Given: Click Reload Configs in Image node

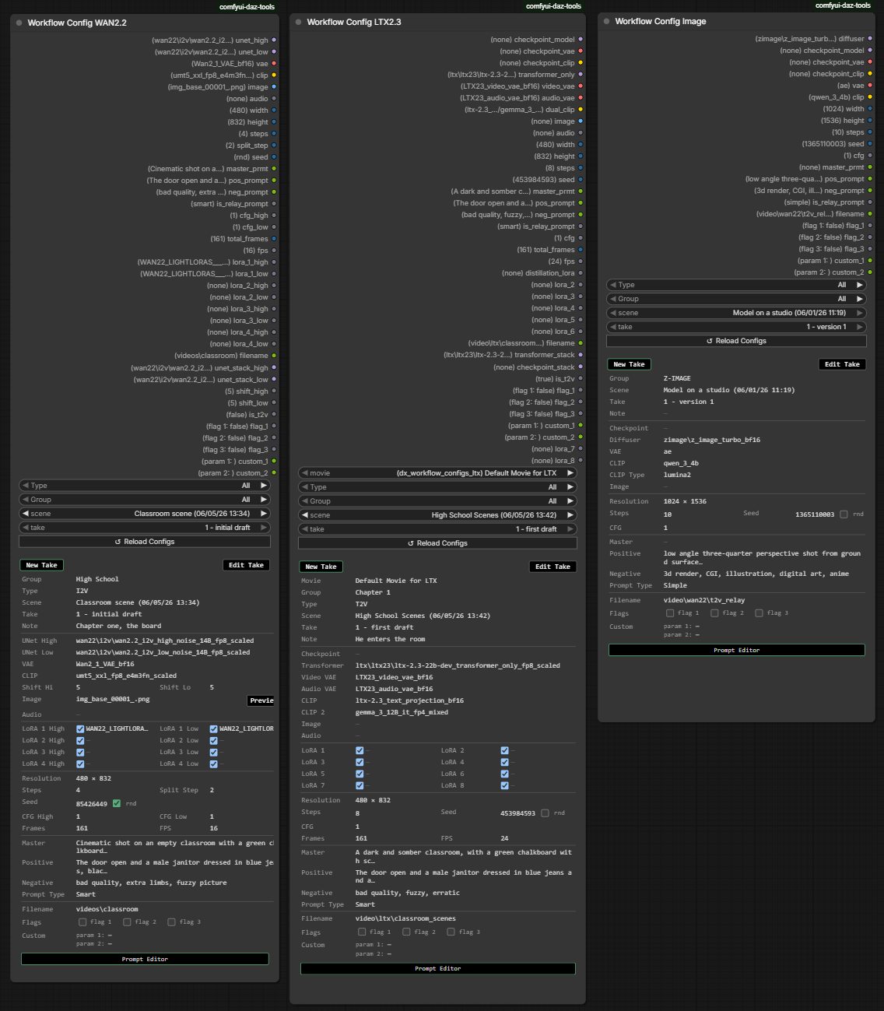Looking at the screenshot, I should pos(736,341).
